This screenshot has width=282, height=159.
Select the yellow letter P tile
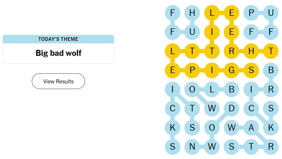point(192,70)
